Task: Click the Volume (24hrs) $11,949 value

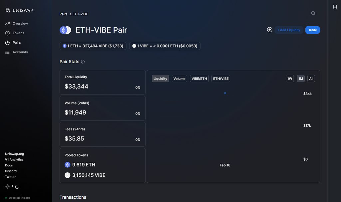Action: tap(75, 112)
